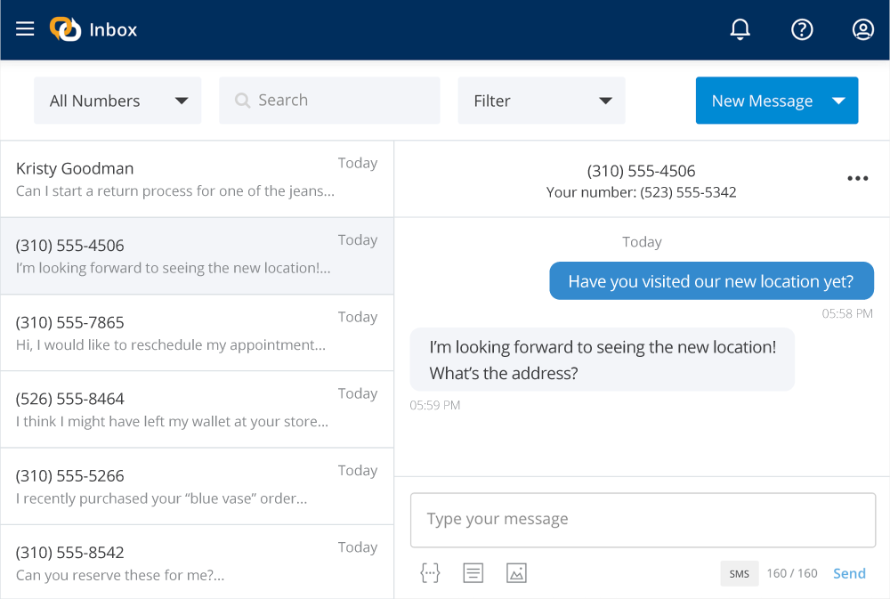890x599 pixels.
Task: Open the New Message dropdown arrow
Action: pos(838,101)
